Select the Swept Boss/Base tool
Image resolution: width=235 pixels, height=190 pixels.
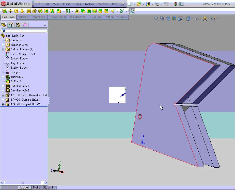pyautogui.click(x=16, y=11)
